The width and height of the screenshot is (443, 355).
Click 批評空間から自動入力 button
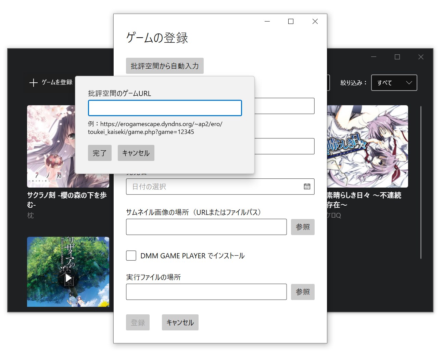point(165,66)
